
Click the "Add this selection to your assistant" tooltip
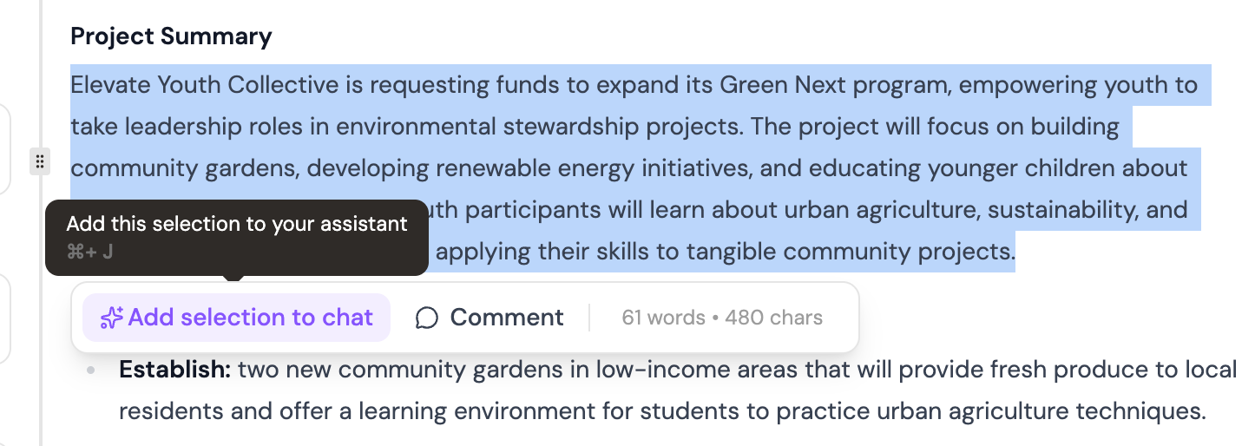236,225
